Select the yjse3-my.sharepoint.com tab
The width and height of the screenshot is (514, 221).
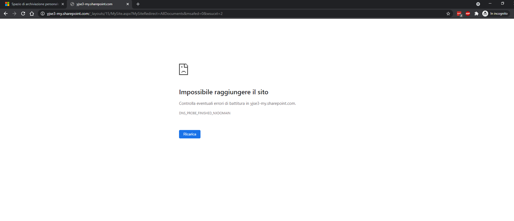point(99,4)
